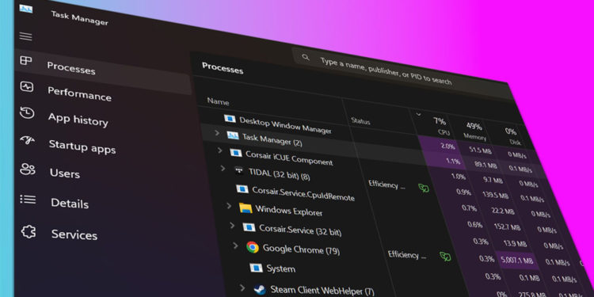The image size is (594, 297).
Task: Click the Windows Explorer folder icon
Action: tap(246, 208)
